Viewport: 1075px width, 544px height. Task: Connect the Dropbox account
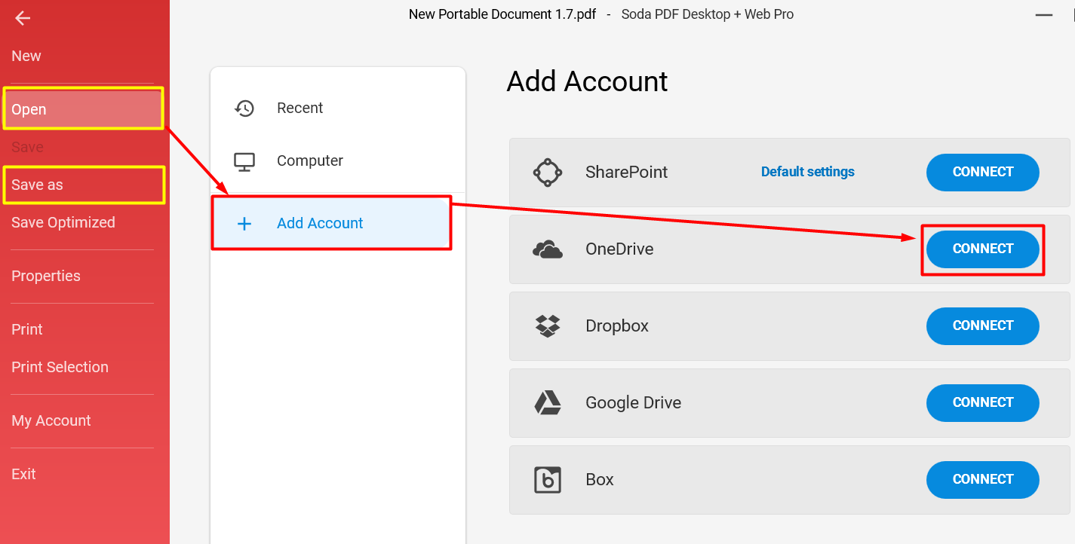(983, 325)
